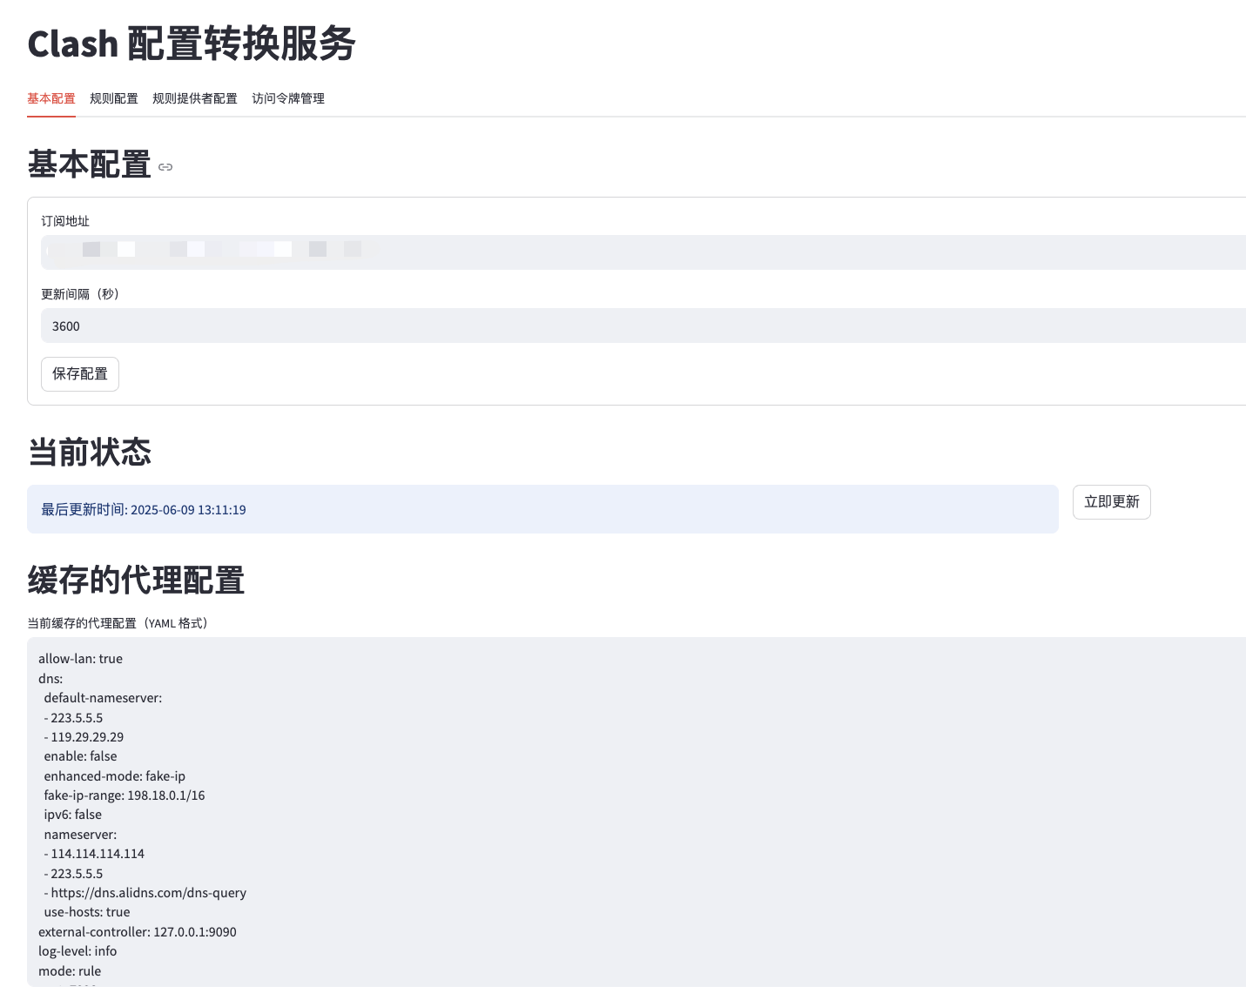Screen dimensions: 1246x1000
Task: Click the 更新间隔（秒）label
Action: click(x=80, y=294)
